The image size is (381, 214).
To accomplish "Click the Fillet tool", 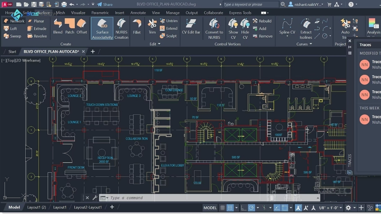I will click(137, 26).
